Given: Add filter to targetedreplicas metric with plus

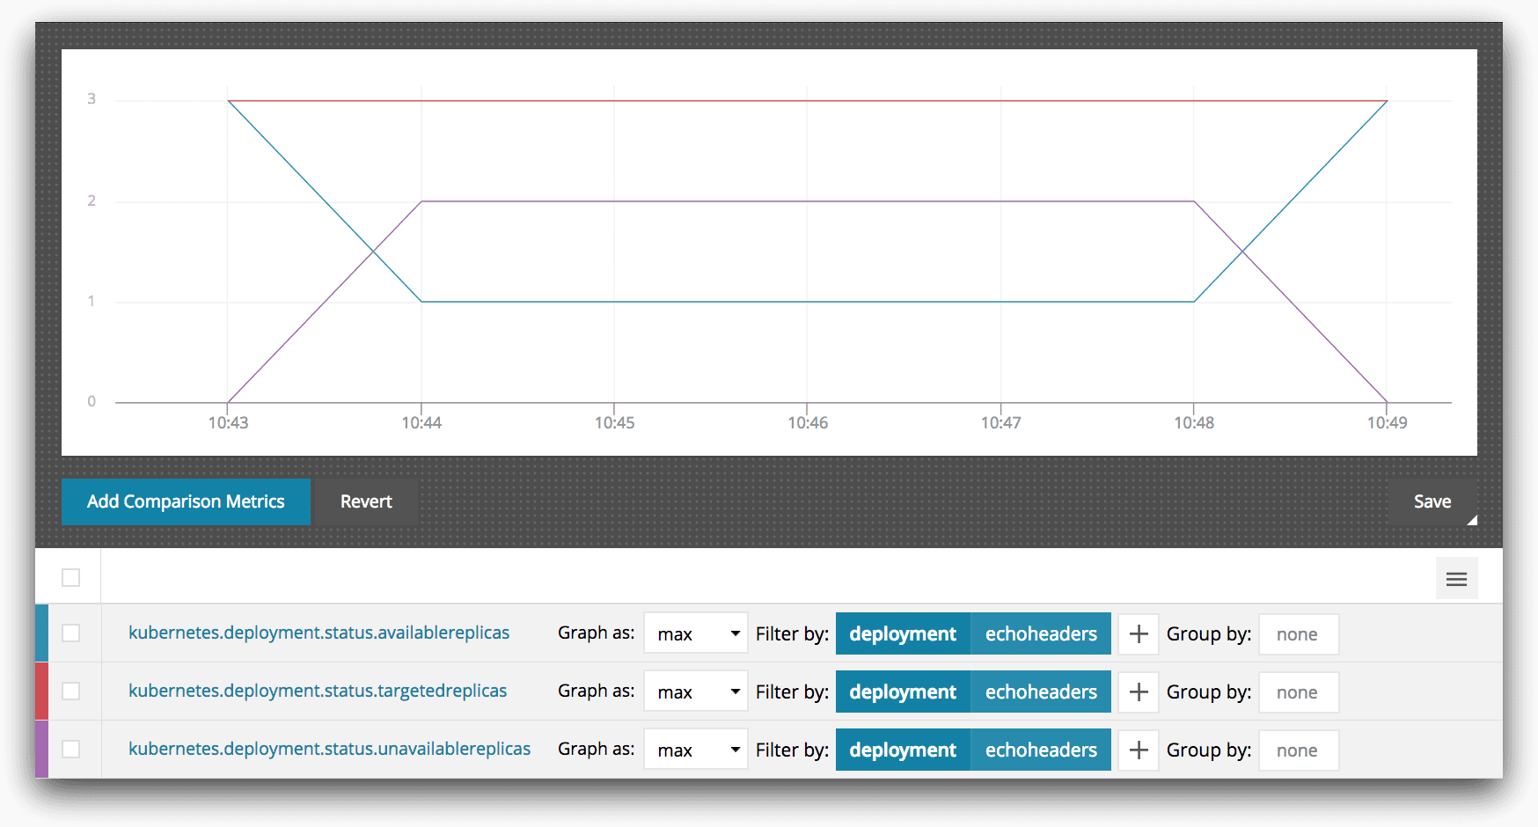Looking at the screenshot, I should click(1139, 692).
